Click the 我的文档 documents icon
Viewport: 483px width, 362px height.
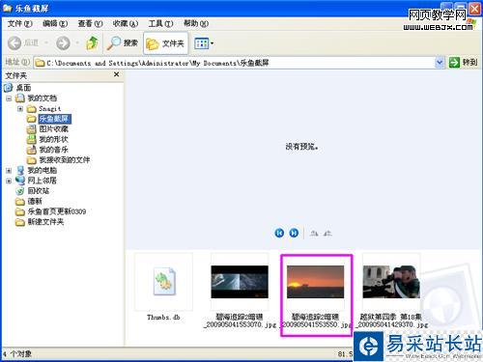click(x=20, y=98)
